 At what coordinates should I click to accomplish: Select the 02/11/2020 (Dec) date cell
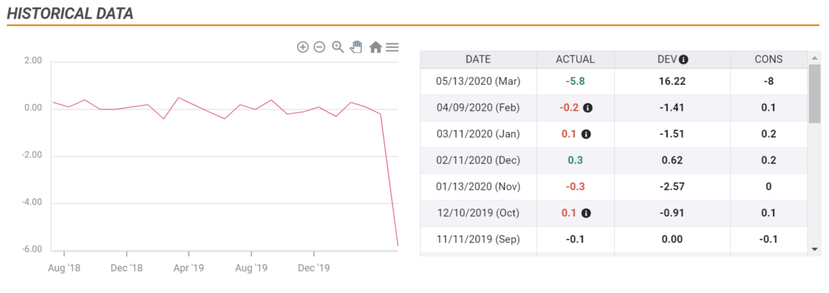pyautogui.click(x=478, y=160)
